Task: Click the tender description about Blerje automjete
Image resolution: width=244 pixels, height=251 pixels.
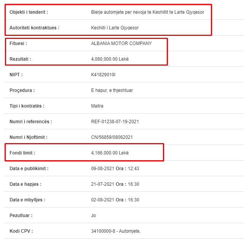Action: pyautogui.click(x=147, y=12)
